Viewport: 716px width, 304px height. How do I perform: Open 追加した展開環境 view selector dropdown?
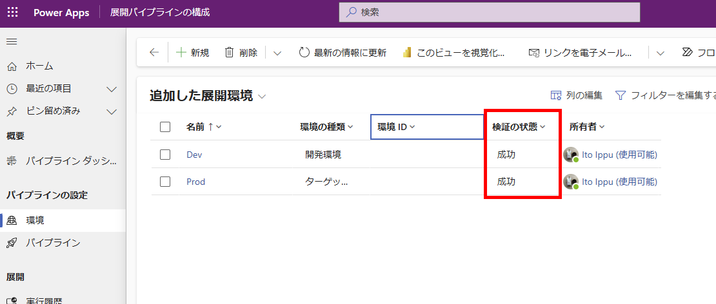point(262,96)
